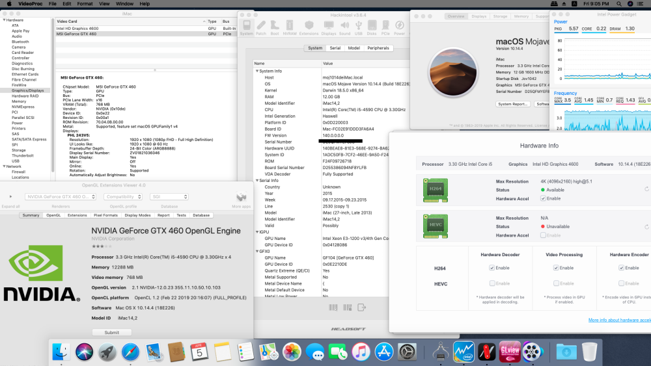This screenshot has width=651, height=366.
Task: Collapse the Serial Info group in Hackintool
Action: (257, 180)
